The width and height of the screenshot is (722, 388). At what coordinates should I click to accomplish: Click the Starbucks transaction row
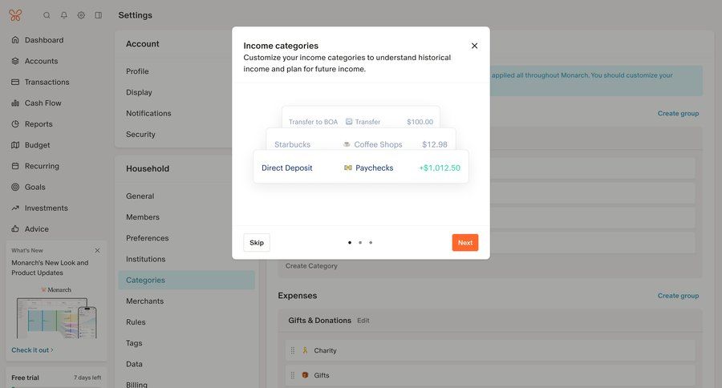(360, 139)
